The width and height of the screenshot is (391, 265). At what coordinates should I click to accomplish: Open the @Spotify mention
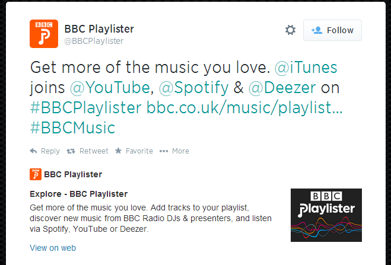point(193,88)
